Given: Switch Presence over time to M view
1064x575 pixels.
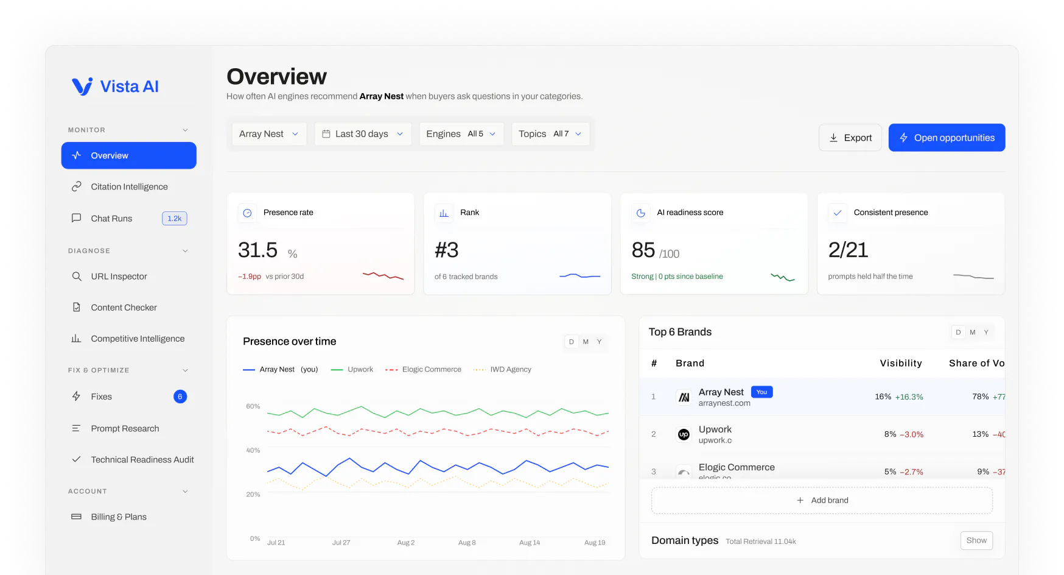Looking at the screenshot, I should 586,342.
